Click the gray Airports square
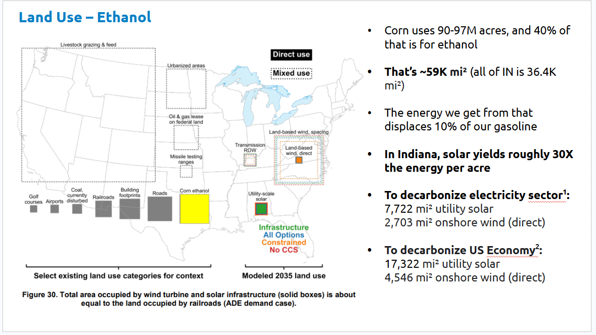Viewport: 596px width, 335px height. [x=55, y=209]
